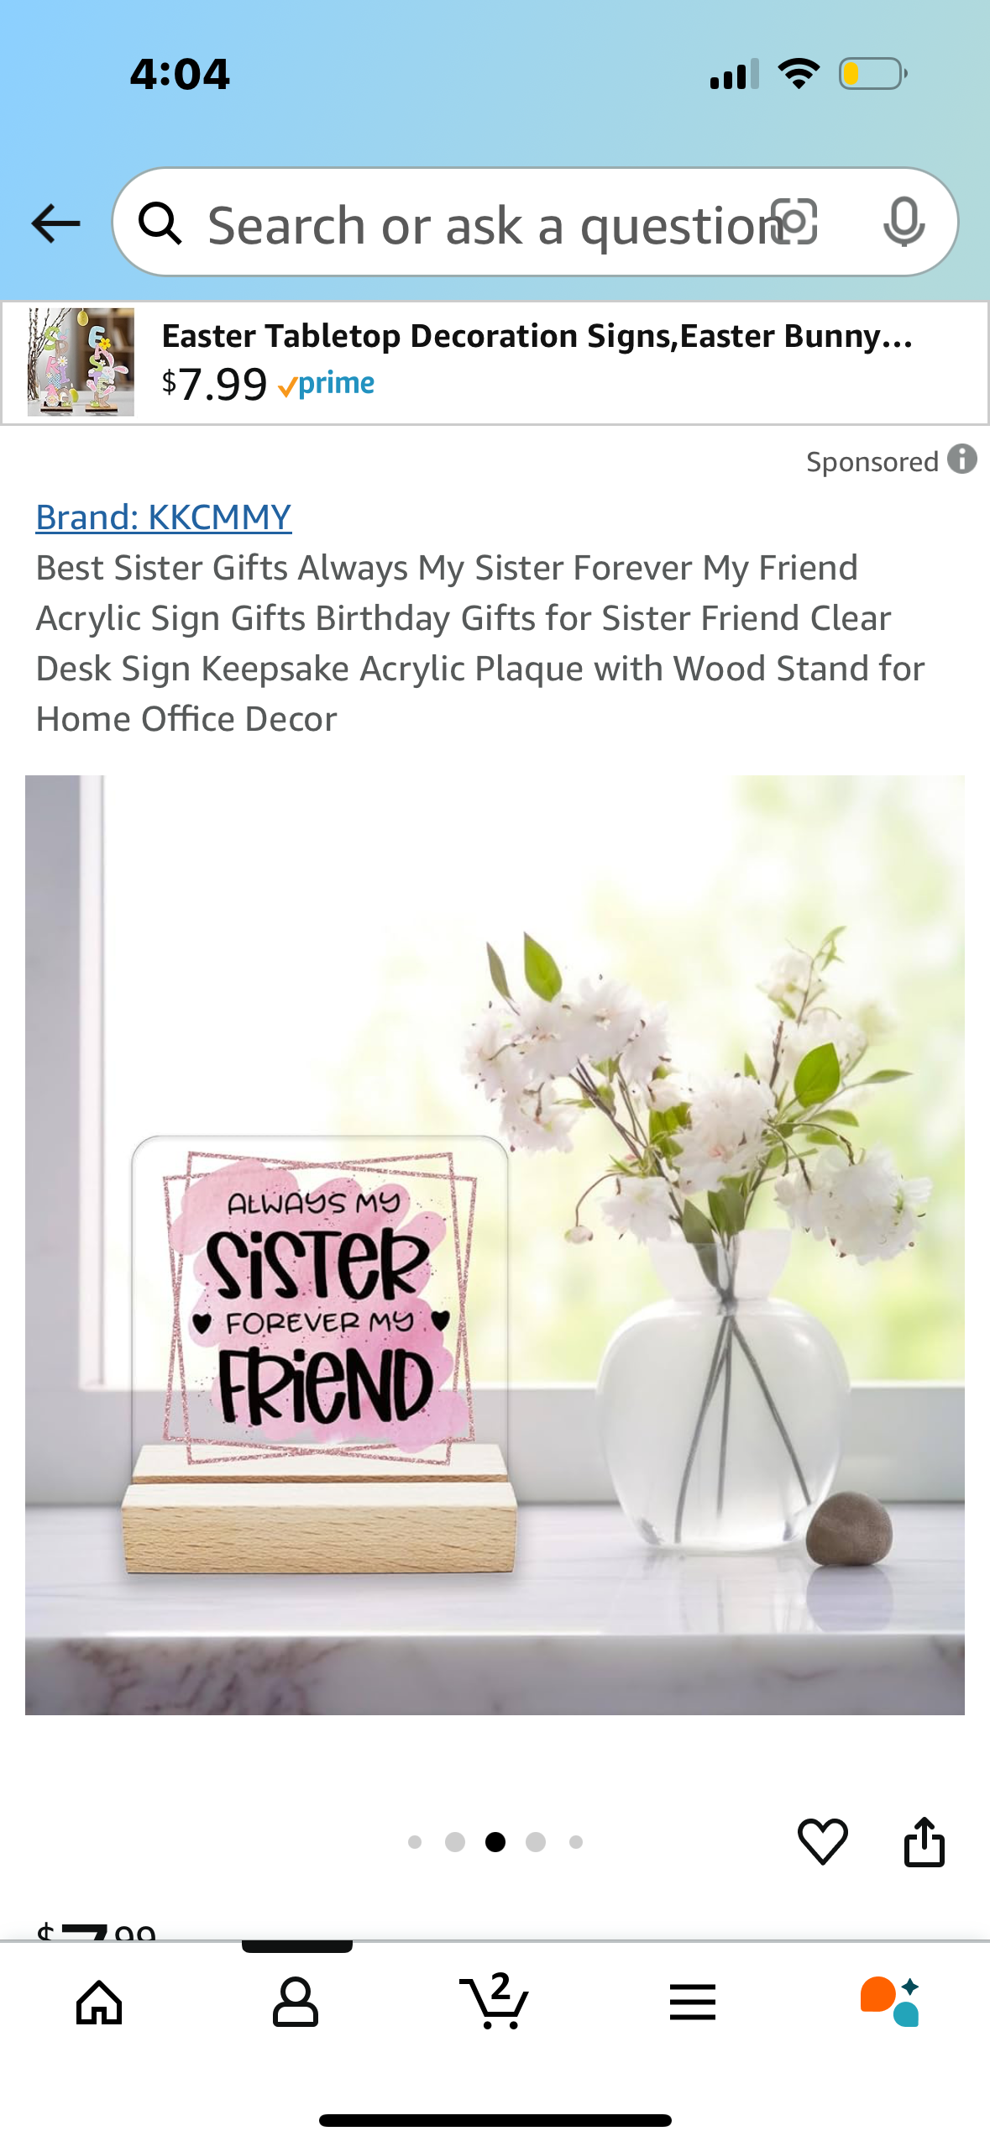Tap the back arrow icon

[x=55, y=223]
